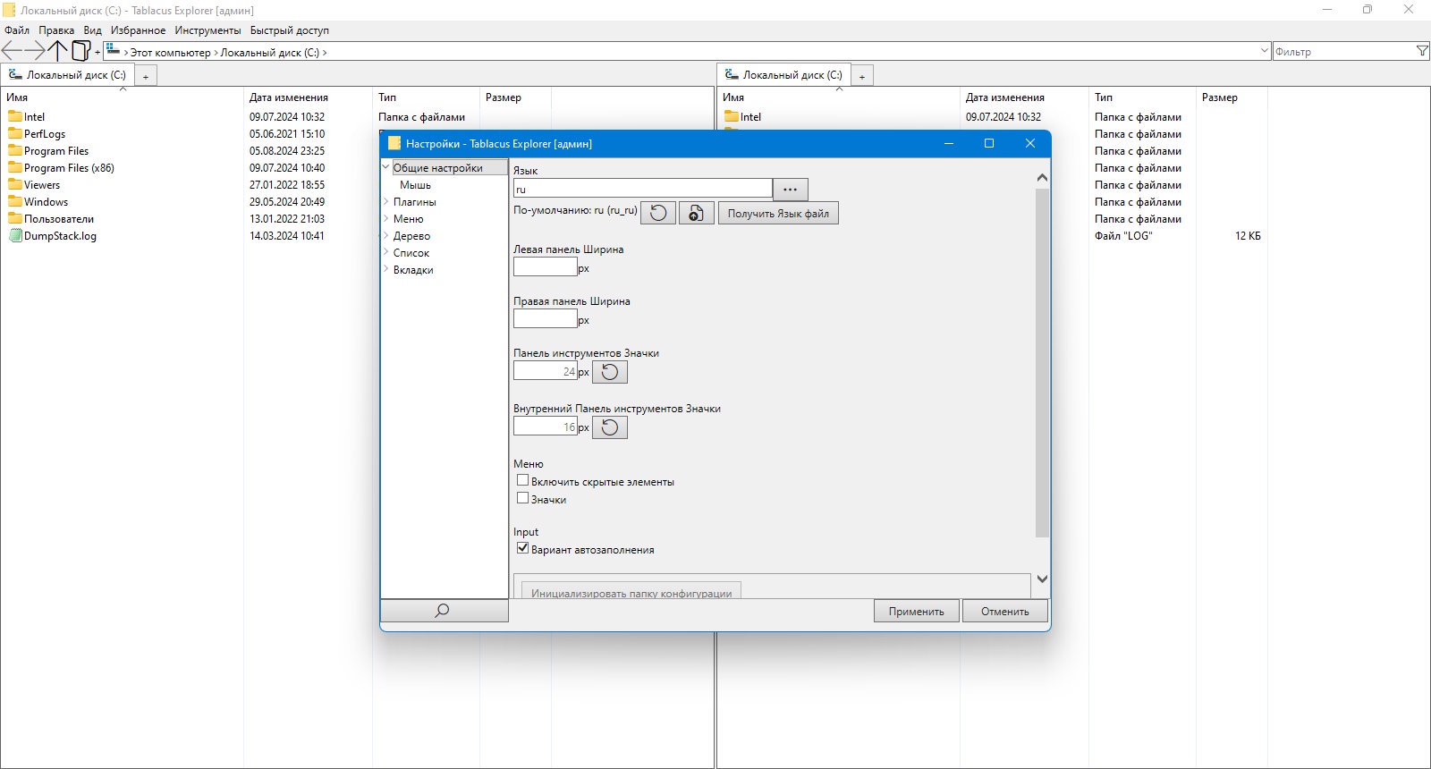This screenshot has height=769, width=1431.
Task: Open the Избранное menu
Action: [138, 30]
